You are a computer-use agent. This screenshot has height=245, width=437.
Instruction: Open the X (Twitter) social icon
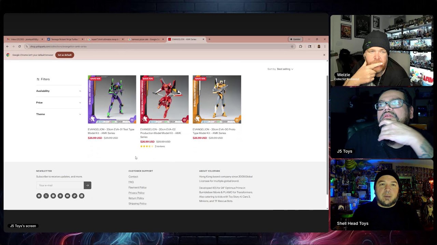pos(46,196)
